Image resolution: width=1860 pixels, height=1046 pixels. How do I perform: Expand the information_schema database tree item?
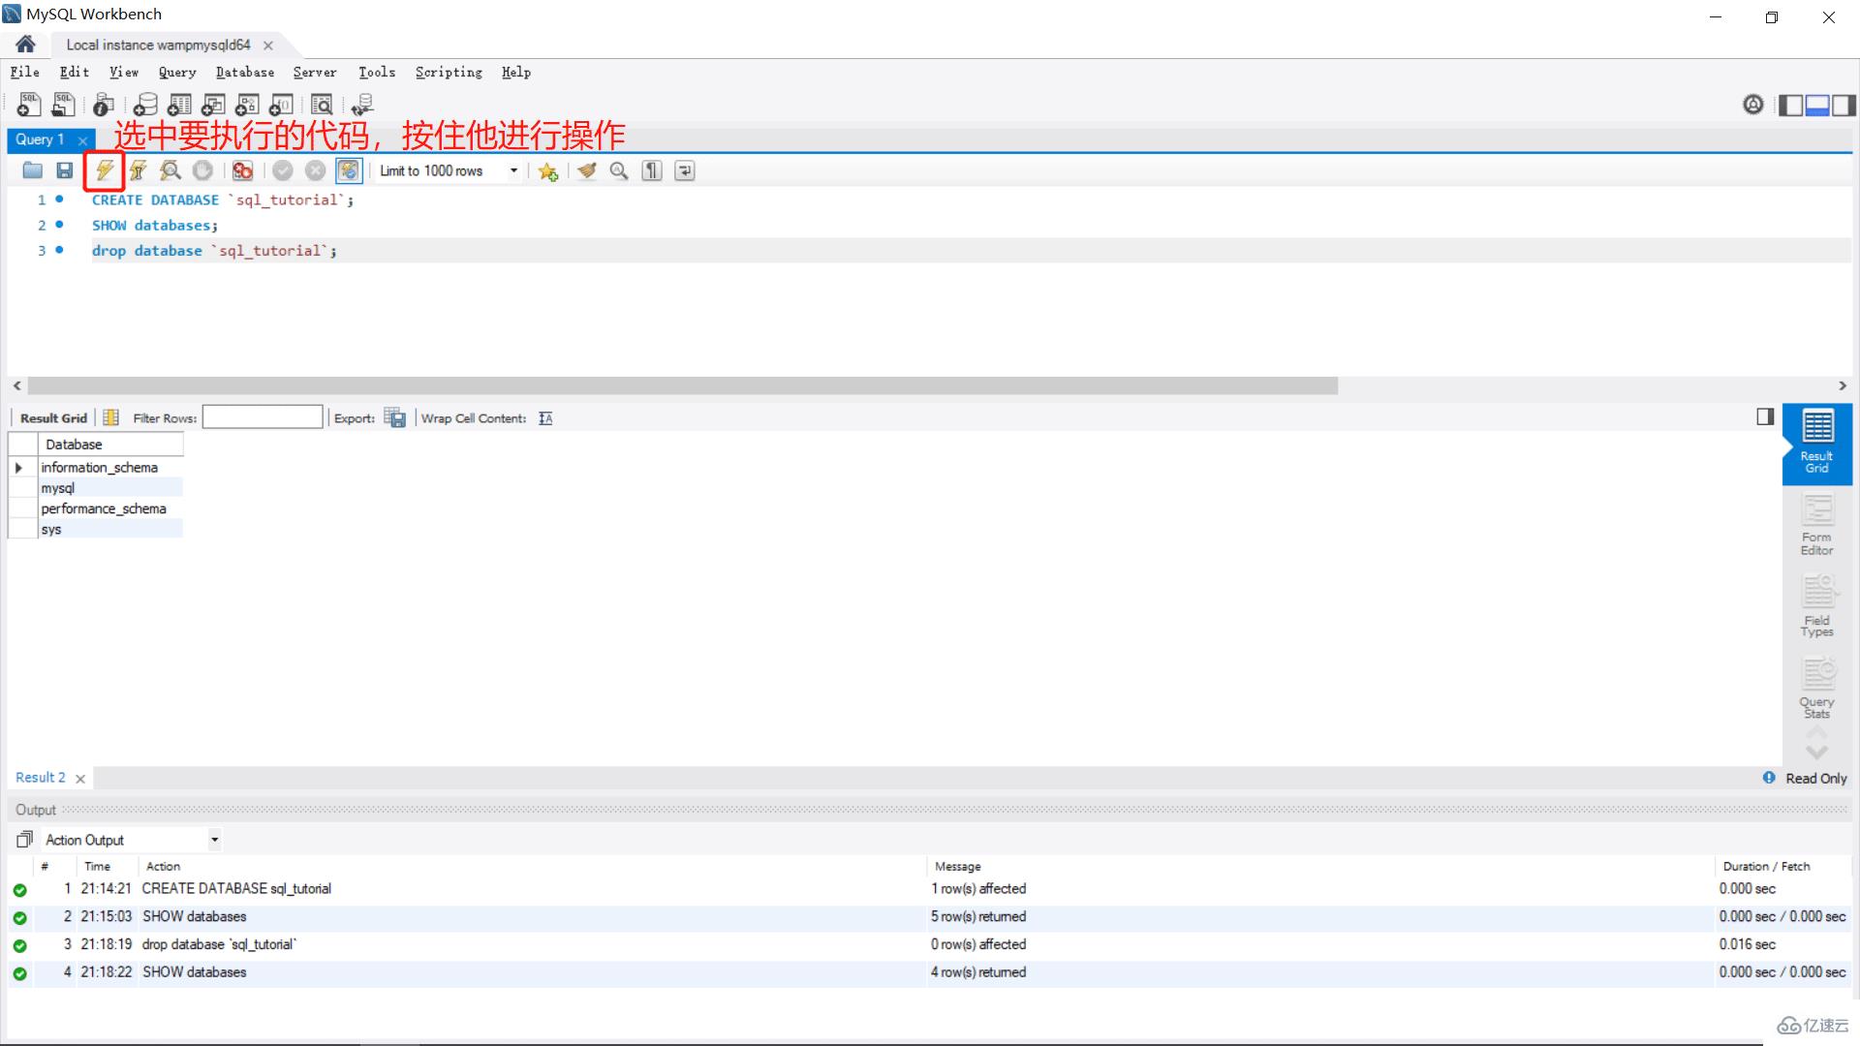coord(19,466)
